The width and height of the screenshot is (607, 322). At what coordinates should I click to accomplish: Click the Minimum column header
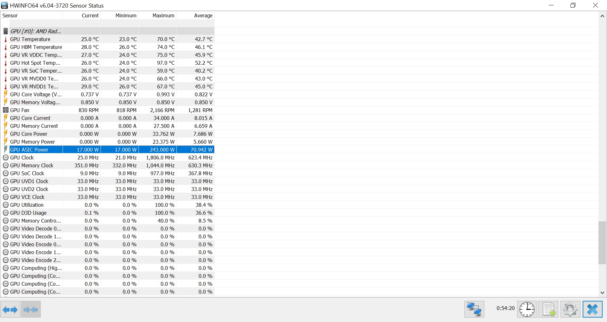(x=120, y=15)
